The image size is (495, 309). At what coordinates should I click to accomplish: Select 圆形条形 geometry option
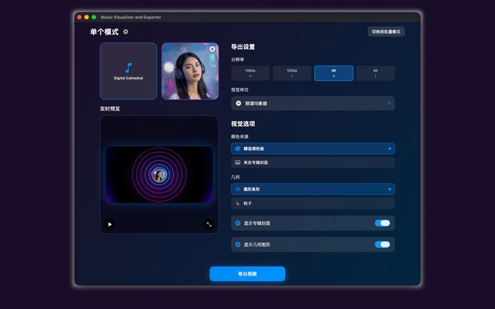click(313, 189)
